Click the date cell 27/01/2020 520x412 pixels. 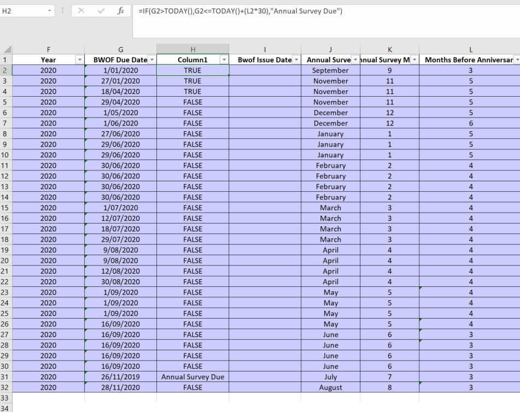click(121, 81)
